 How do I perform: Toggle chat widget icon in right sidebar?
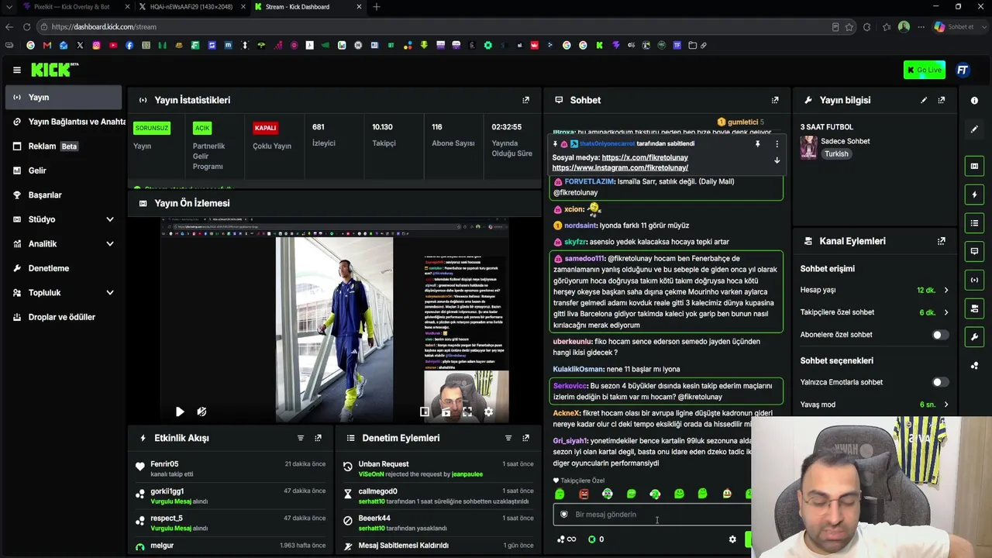tap(974, 251)
